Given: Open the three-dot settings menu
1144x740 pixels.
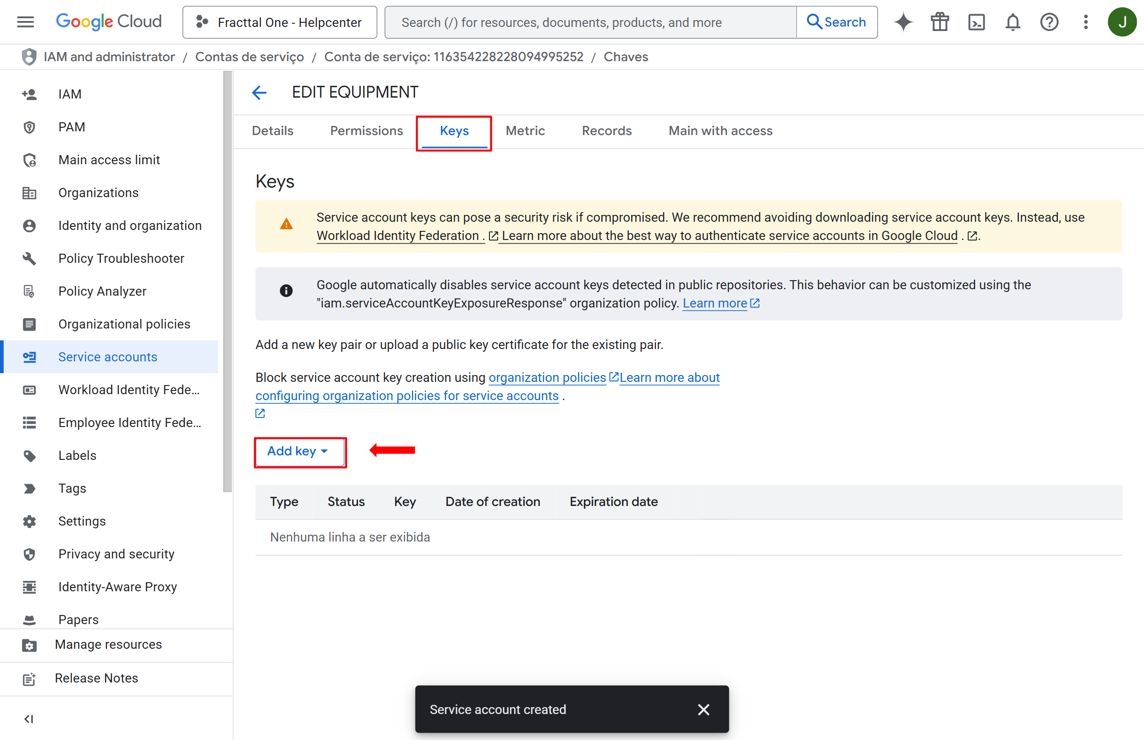Looking at the screenshot, I should 1085,22.
